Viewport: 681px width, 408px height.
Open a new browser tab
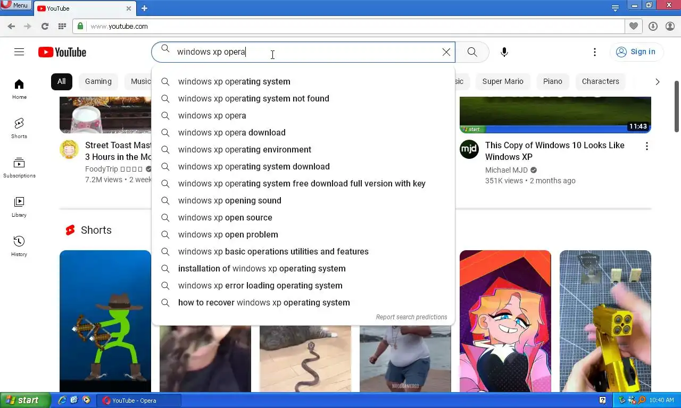tap(144, 8)
